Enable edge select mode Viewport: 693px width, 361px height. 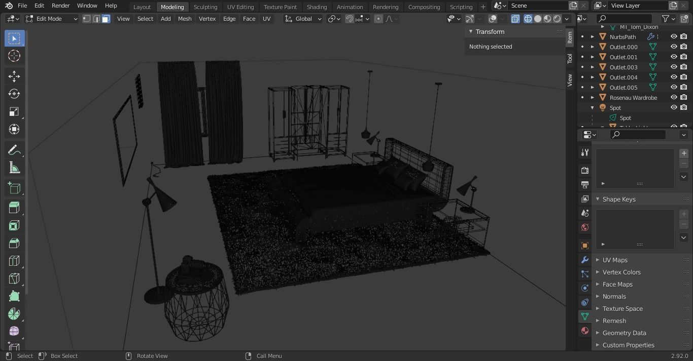(x=96, y=19)
